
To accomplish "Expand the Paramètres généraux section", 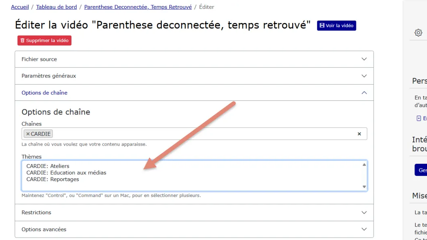I will [194, 76].
